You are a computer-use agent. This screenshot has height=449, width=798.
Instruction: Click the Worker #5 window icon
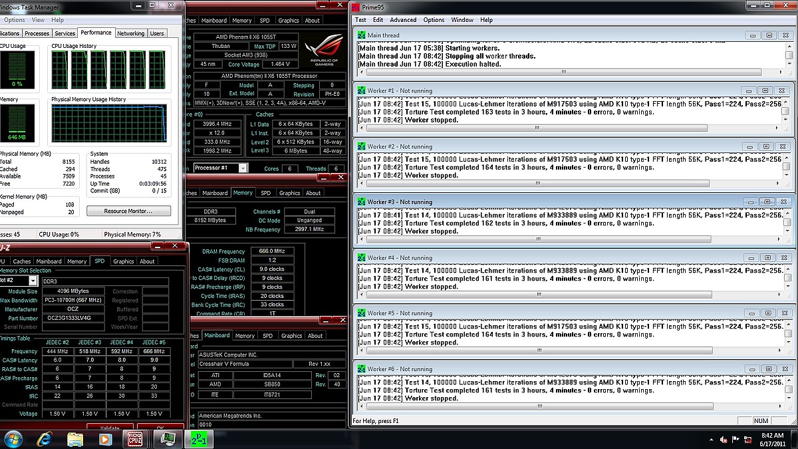[x=362, y=313]
